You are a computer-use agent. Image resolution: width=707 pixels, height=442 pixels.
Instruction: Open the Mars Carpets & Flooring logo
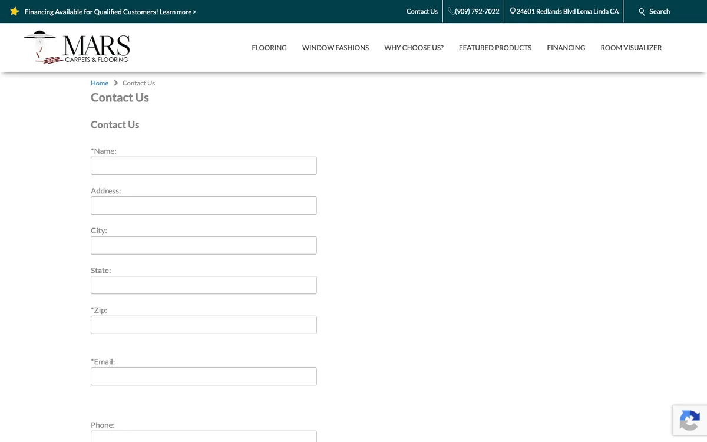tap(77, 47)
